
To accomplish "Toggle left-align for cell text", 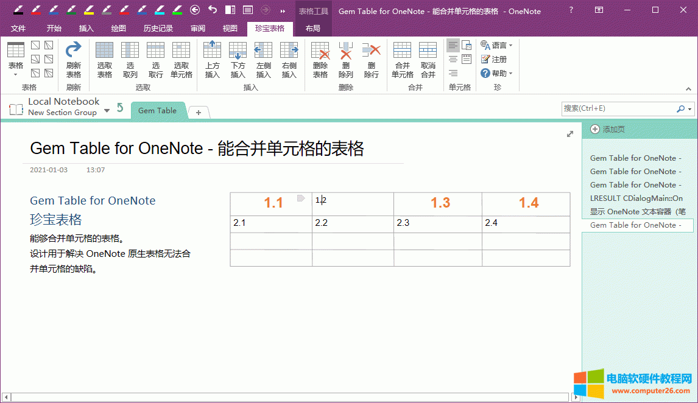I will (453, 45).
